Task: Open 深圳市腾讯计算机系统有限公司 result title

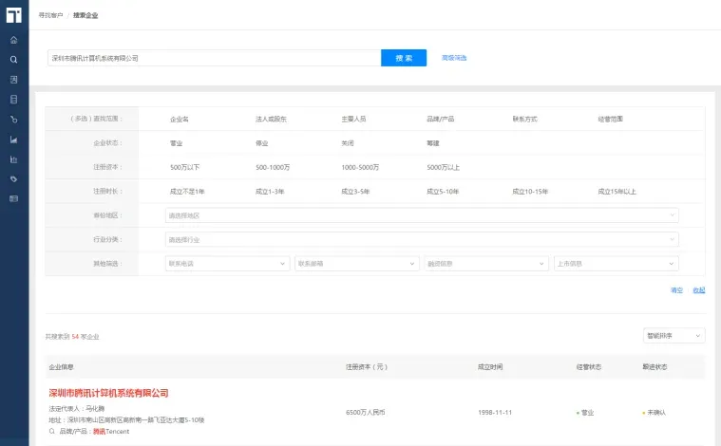Action: pyautogui.click(x=108, y=393)
